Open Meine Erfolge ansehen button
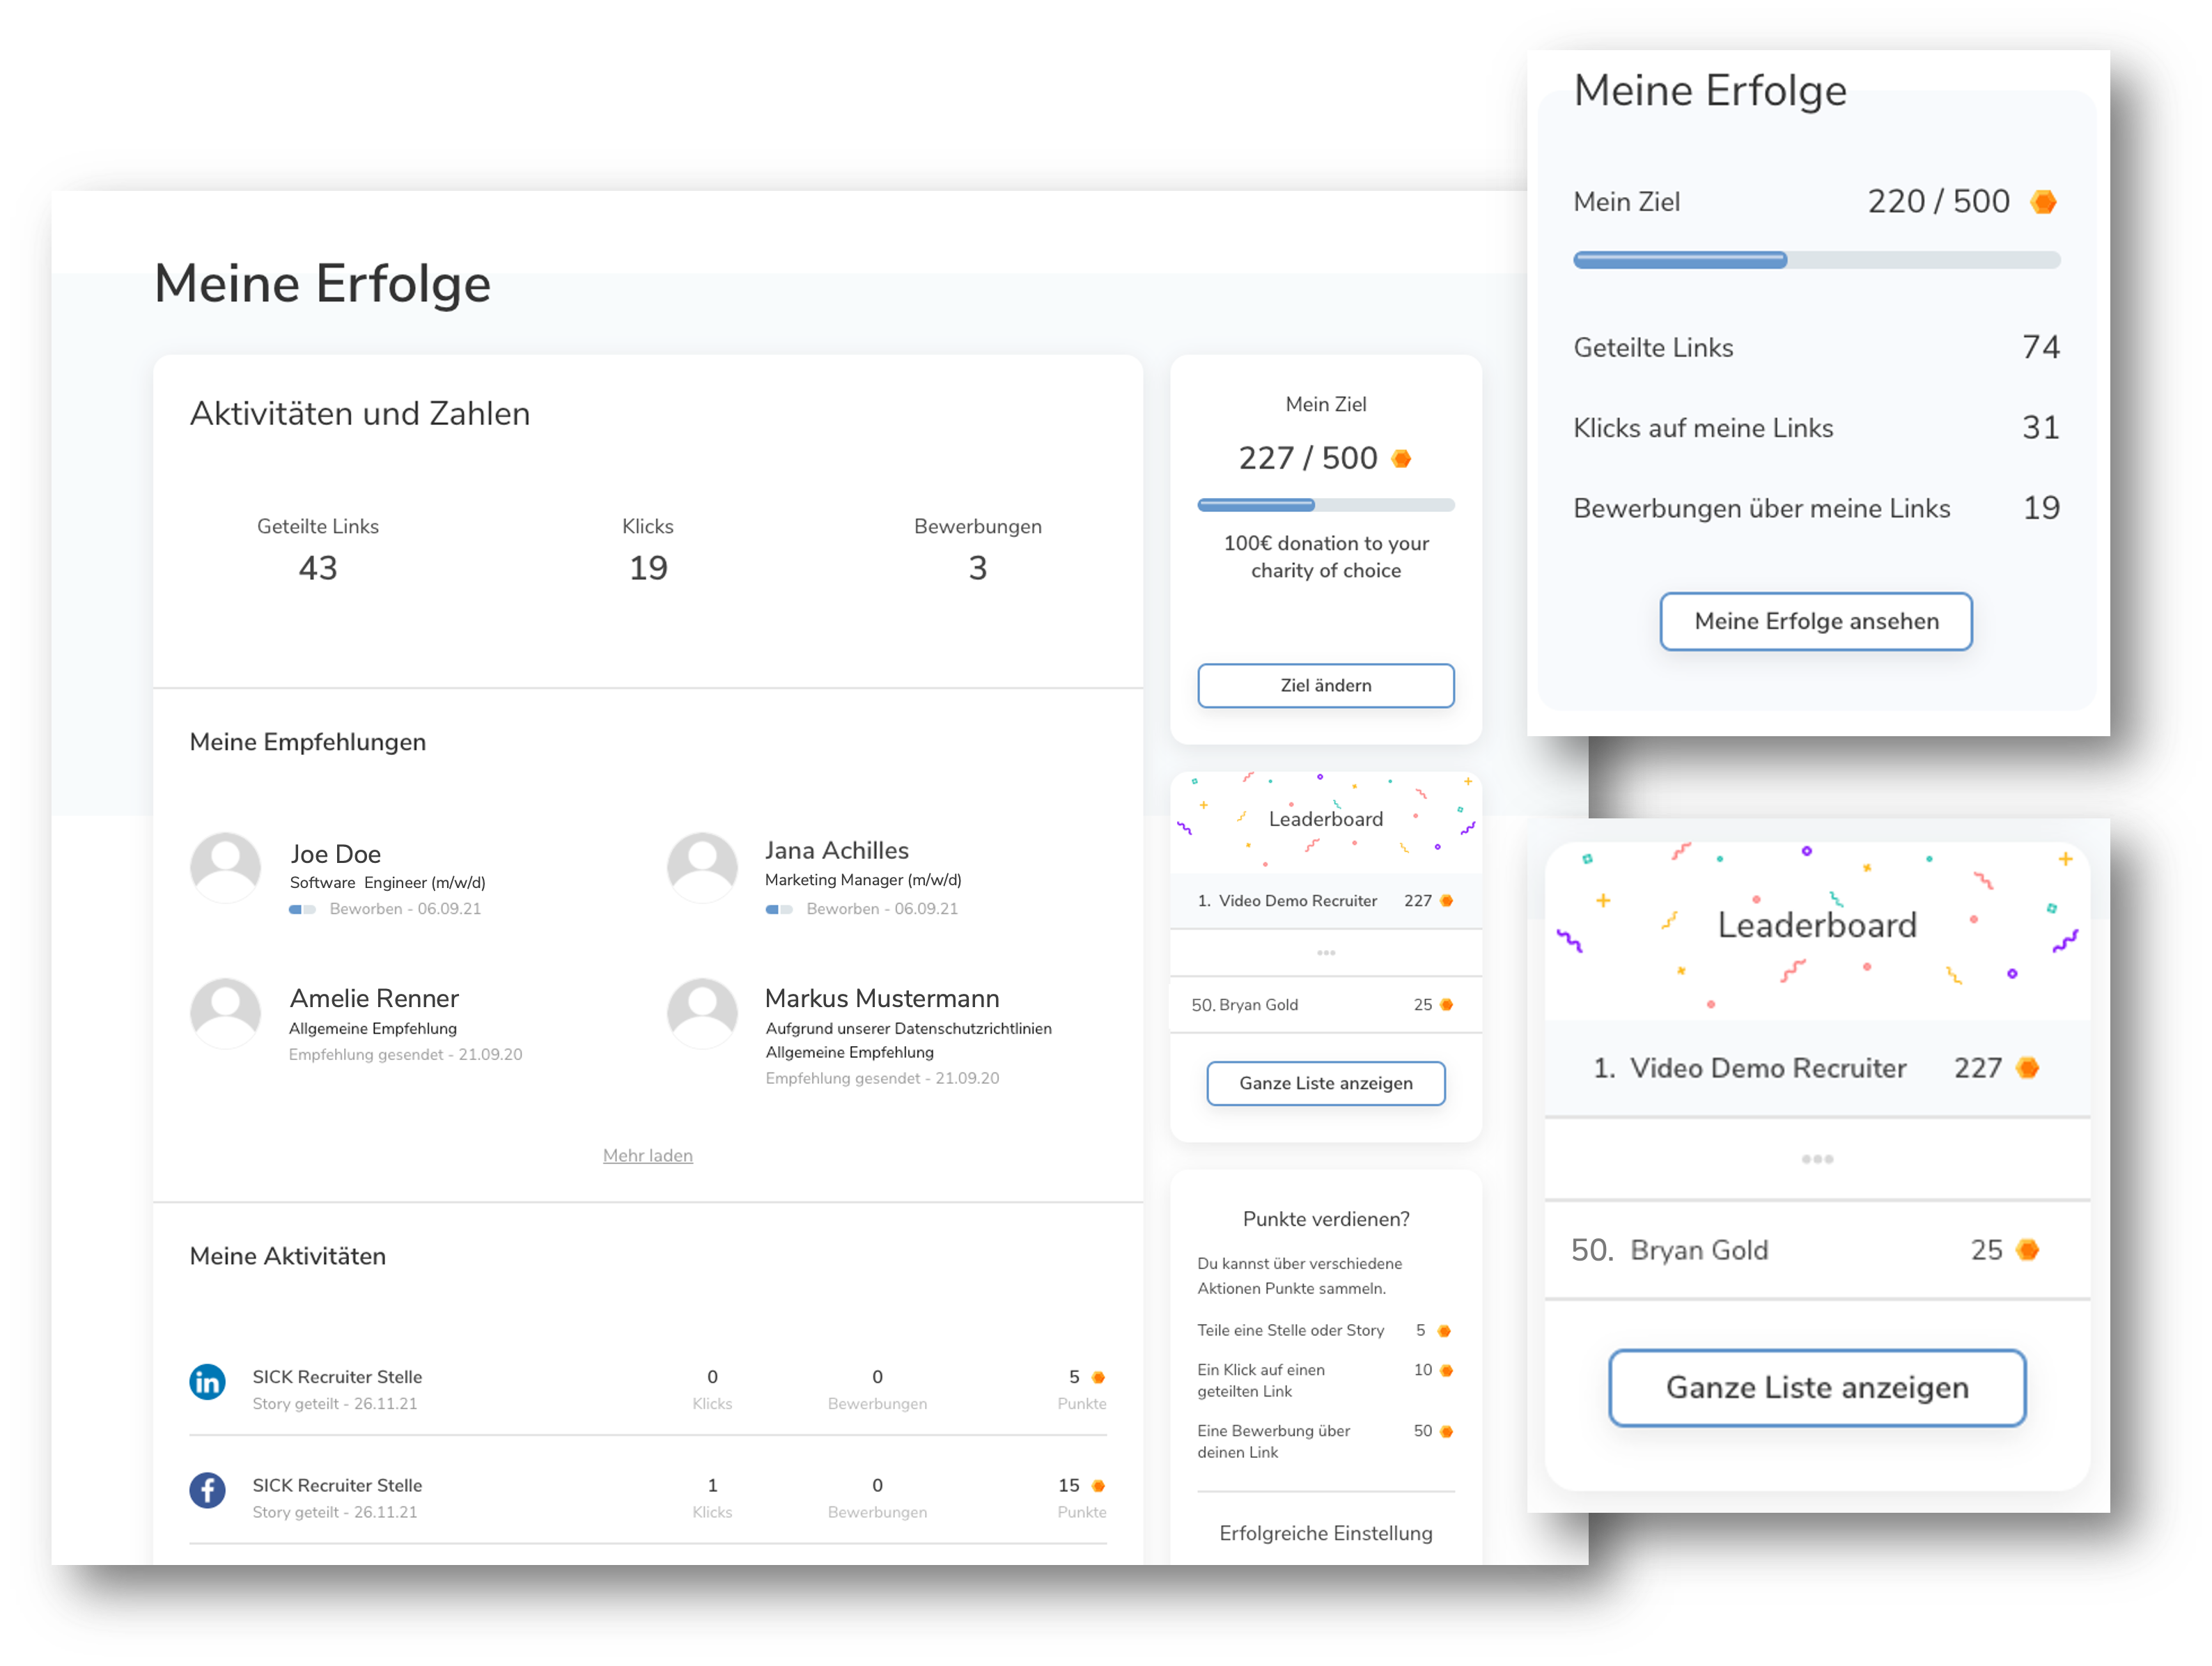 click(x=1816, y=621)
